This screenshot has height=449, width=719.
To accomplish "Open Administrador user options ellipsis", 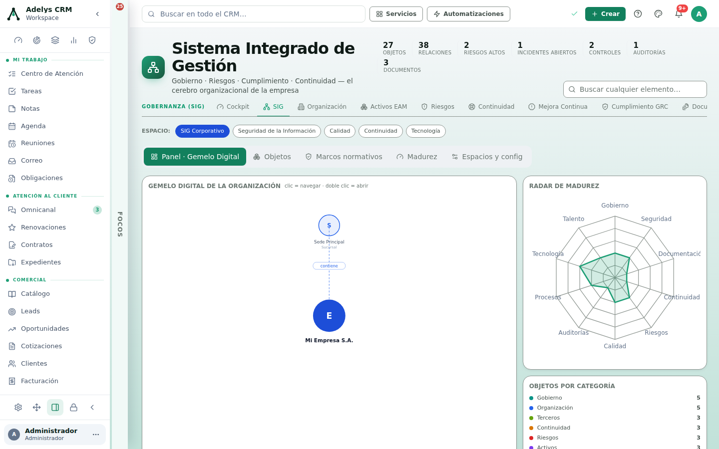I will (x=96, y=435).
